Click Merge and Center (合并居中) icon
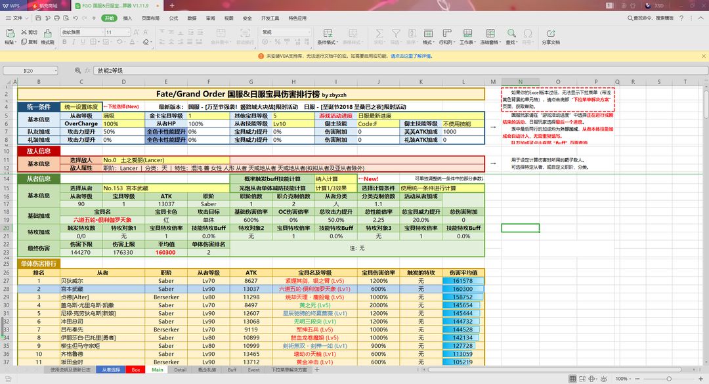The image size is (709, 384). pyautogui.click(x=221, y=33)
